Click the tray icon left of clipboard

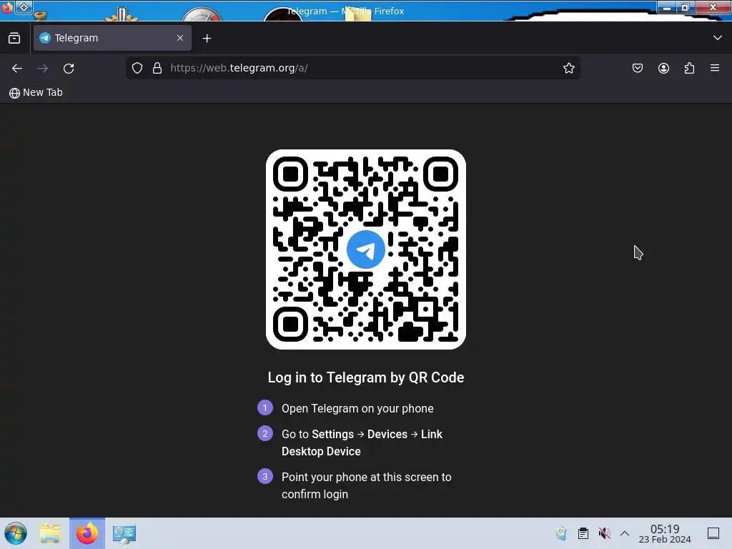(561, 533)
